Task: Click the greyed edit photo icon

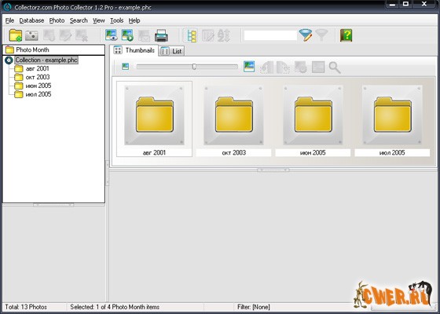Action: [65, 35]
